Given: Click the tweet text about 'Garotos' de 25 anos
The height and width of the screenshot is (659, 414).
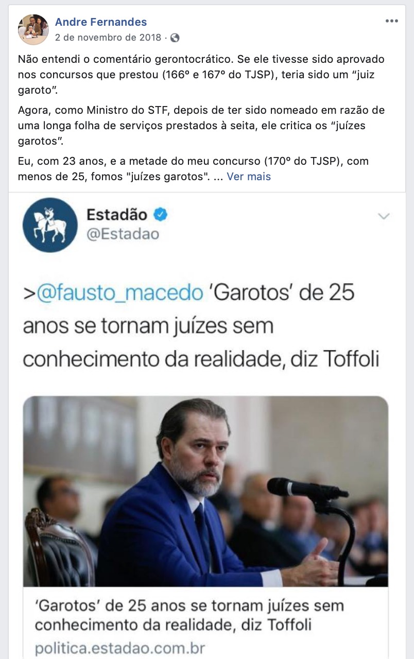Looking at the screenshot, I should point(201,326).
